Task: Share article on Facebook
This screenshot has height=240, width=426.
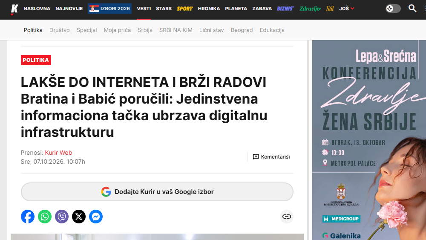Action: click(28, 217)
